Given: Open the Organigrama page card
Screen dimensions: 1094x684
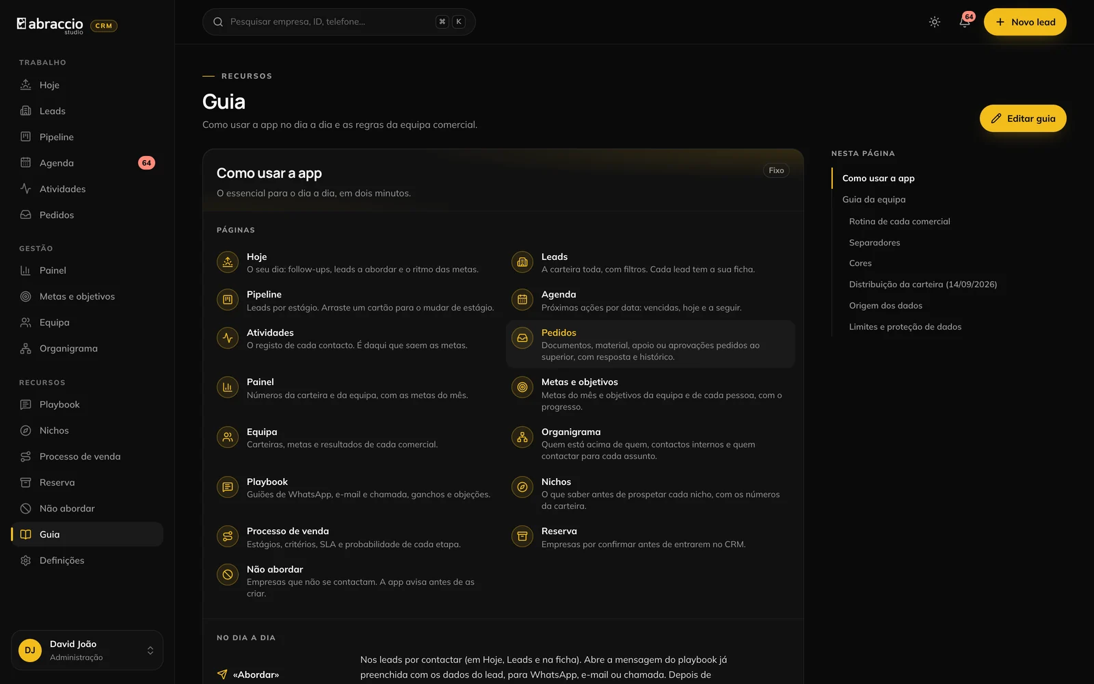Looking at the screenshot, I should (650, 444).
